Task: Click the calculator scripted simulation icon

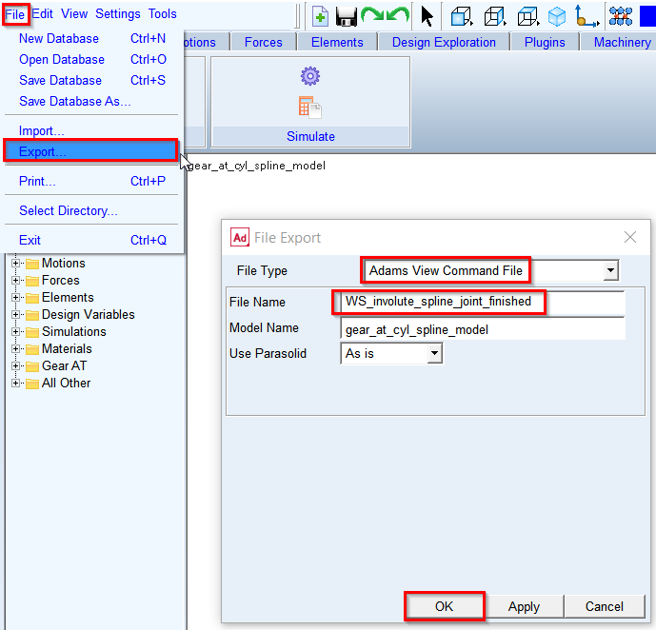Action: tap(310, 108)
